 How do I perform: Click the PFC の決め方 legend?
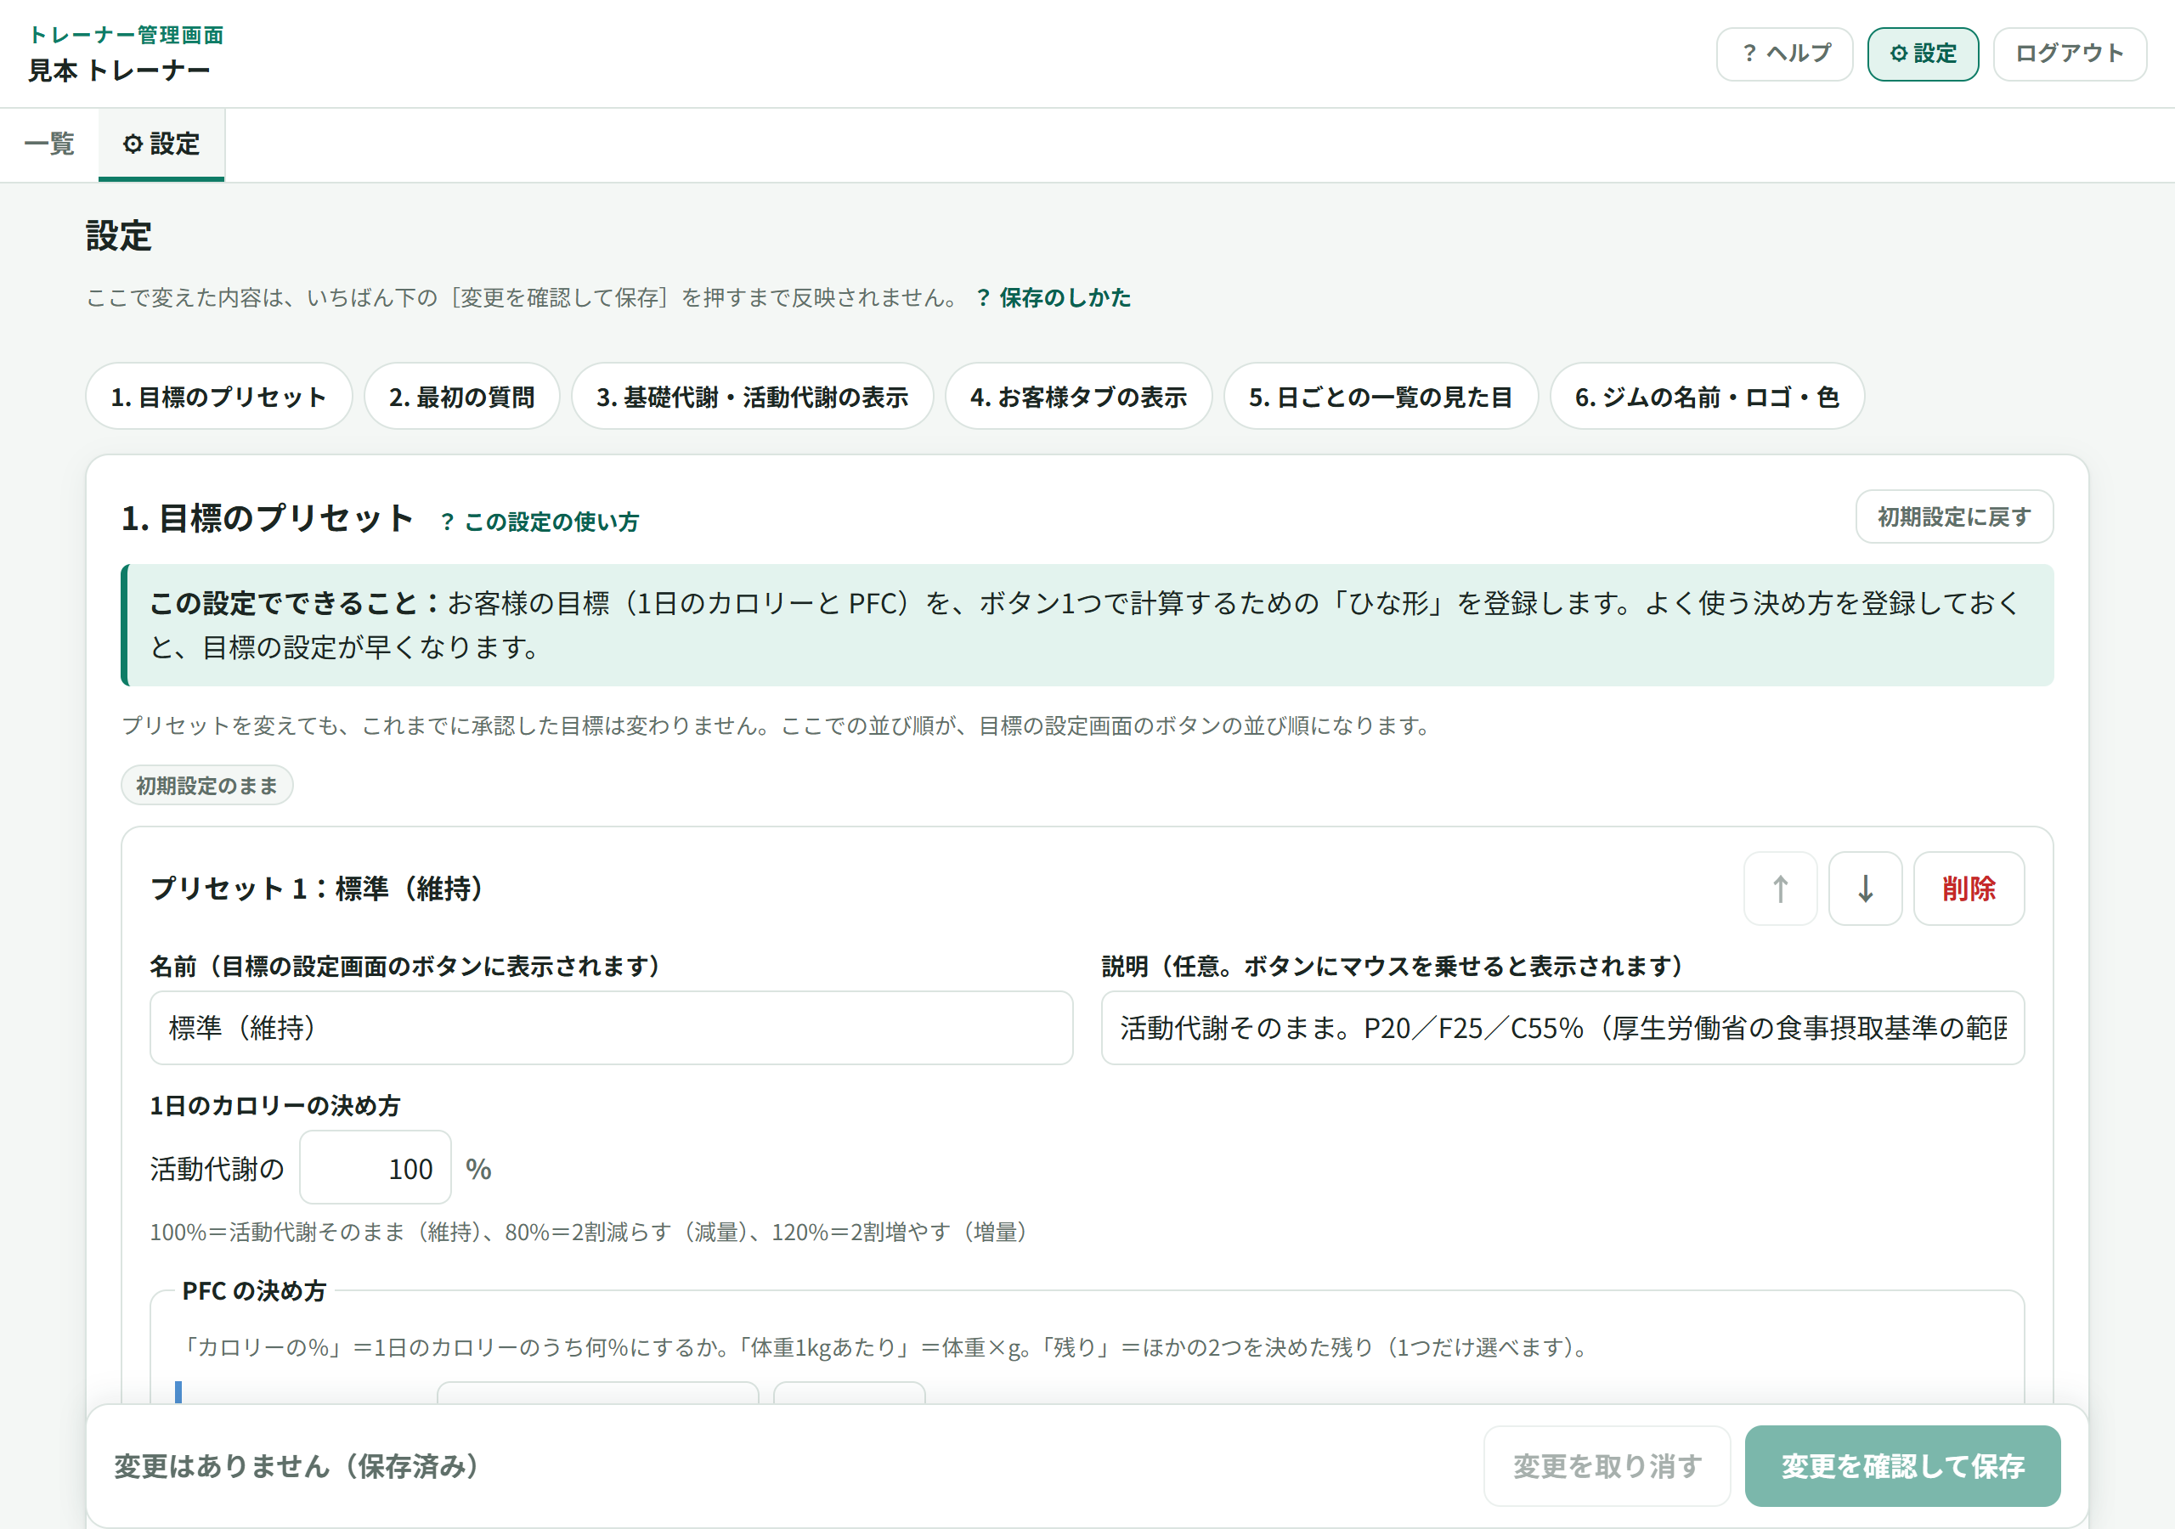(254, 1290)
